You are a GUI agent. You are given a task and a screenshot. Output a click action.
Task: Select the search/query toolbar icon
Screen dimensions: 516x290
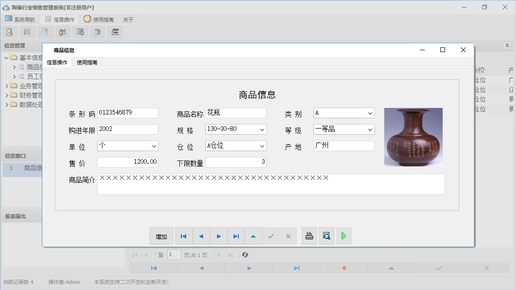9,31
